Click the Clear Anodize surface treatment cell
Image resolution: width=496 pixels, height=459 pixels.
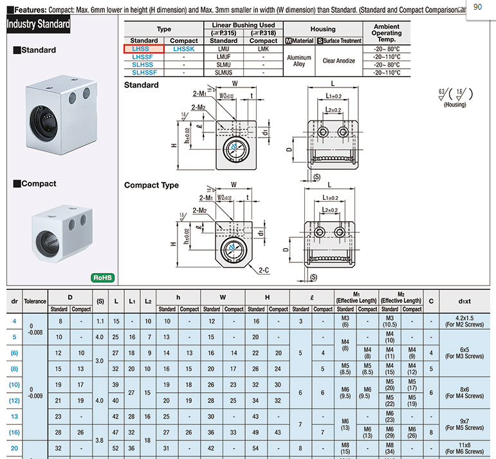(339, 60)
